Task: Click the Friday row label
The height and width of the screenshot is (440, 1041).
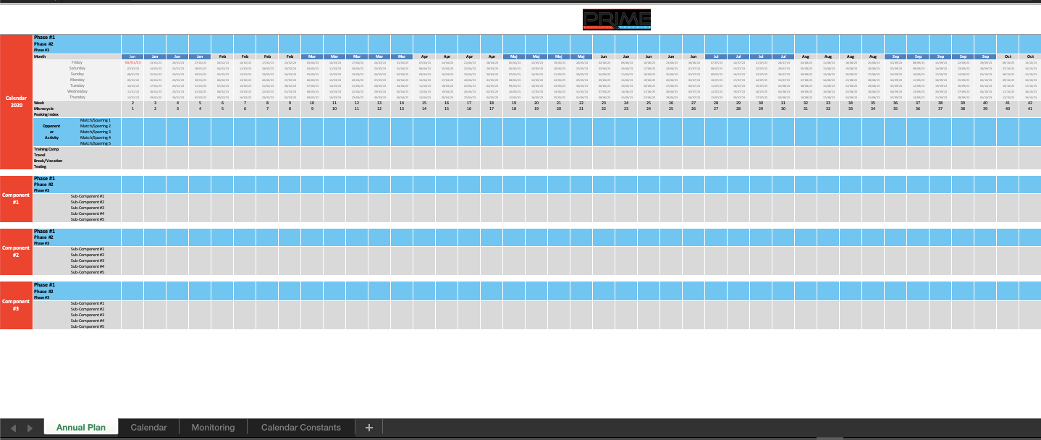Action: coord(77,62)
